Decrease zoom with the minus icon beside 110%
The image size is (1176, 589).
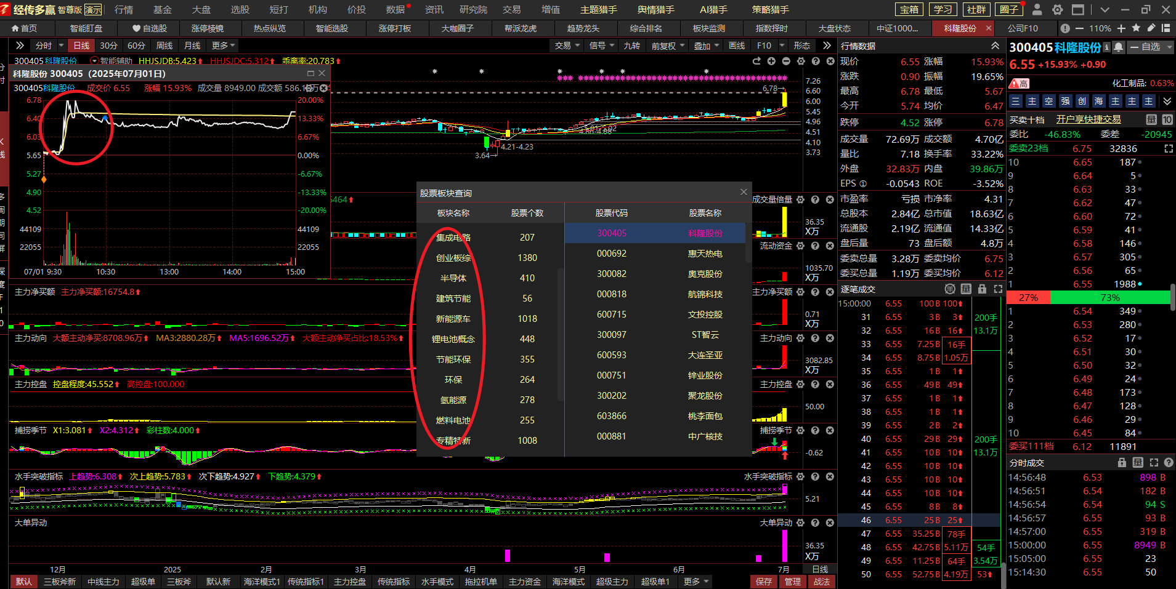(1079, 28)
